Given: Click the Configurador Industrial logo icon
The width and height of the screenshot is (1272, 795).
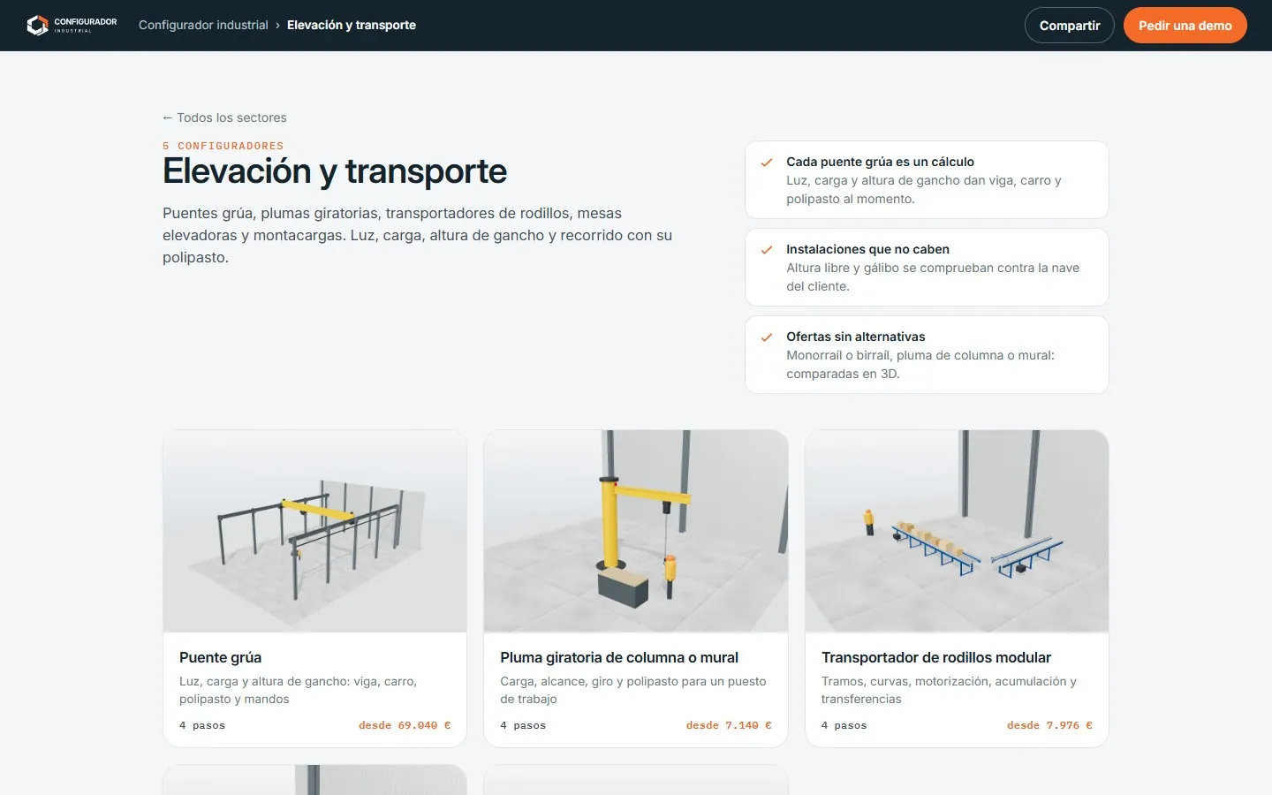Looking at the screenshot, I should (38, 26).
